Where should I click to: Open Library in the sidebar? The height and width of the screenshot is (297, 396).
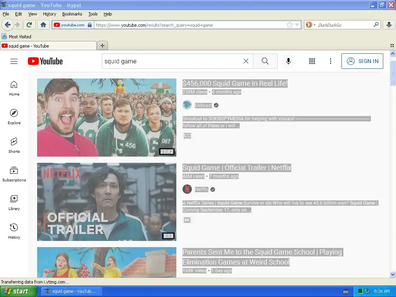click(x=14, y=203)
